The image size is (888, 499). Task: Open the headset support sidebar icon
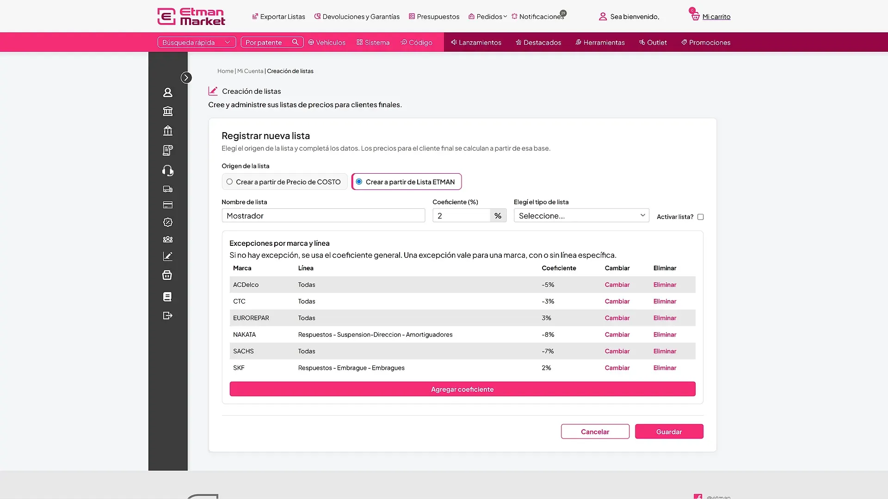tap(168, 170)
